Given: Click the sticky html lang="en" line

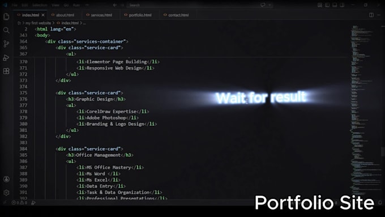Looking at the screenshot, I should pyautogui.click(x=55, y=29).
